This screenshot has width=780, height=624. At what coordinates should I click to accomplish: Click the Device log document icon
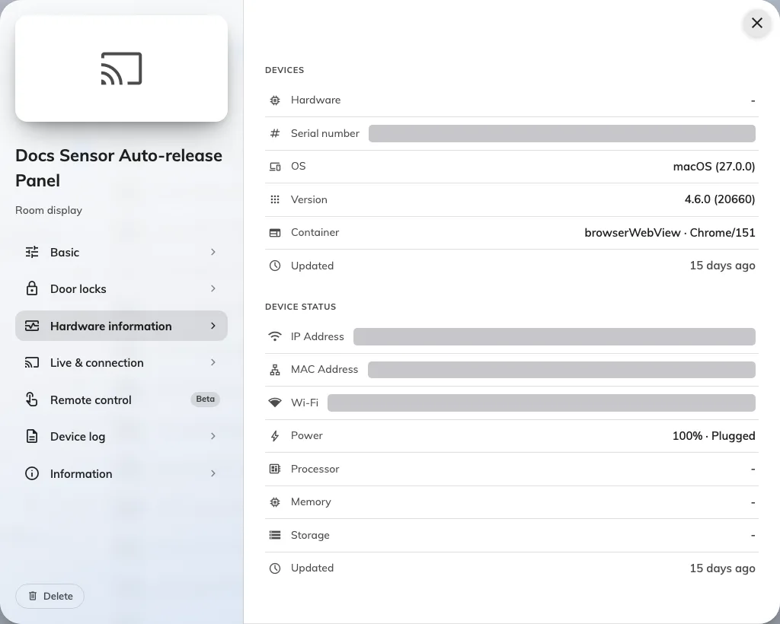click(x=32, y=436)
